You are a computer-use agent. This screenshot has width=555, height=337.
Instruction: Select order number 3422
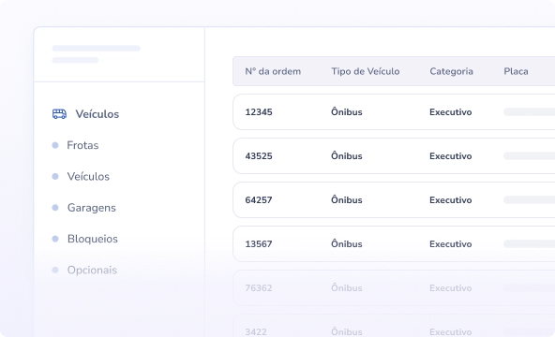point(256,332)
